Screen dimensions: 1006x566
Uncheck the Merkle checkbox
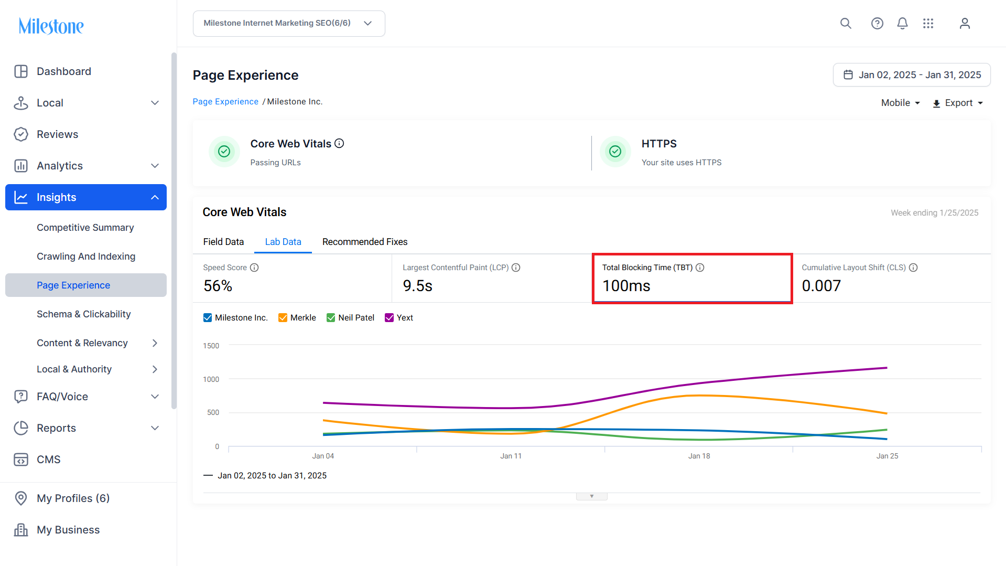[x=283, y=318]
